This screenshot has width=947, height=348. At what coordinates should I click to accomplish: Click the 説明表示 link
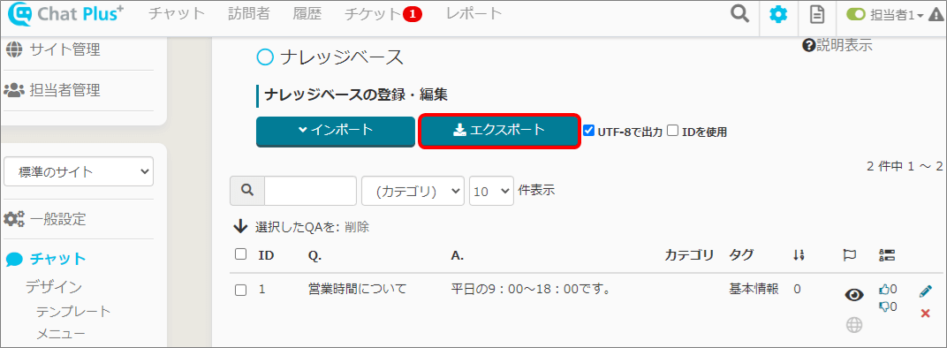tap(845, 45)
